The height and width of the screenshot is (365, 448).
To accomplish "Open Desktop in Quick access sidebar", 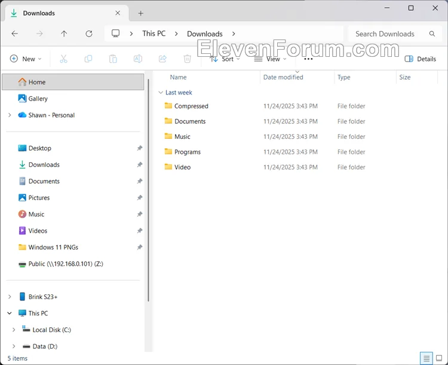I will [x=39, y=148].
